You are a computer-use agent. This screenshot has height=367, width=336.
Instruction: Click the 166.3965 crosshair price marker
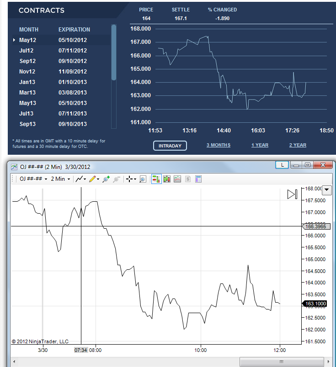coord(316,226)
